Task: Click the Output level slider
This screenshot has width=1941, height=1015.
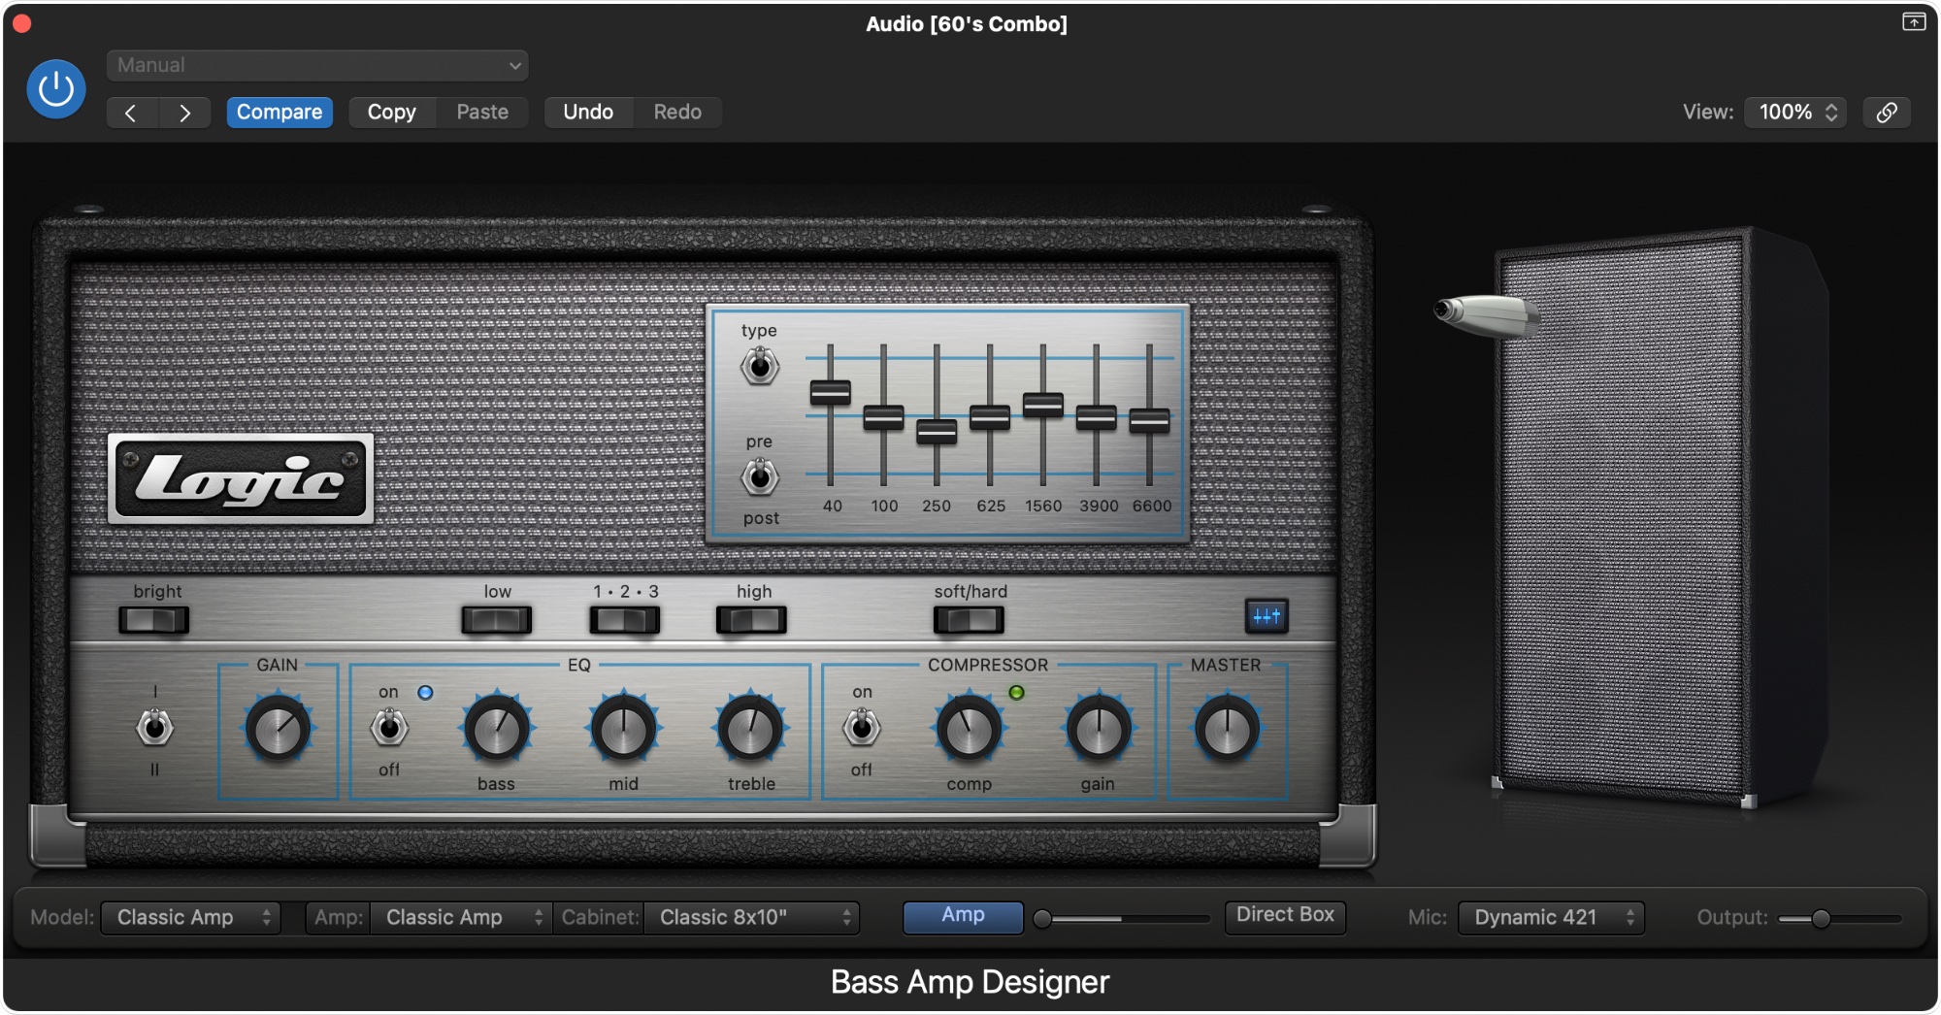Action: click(x=1840, y=918)
